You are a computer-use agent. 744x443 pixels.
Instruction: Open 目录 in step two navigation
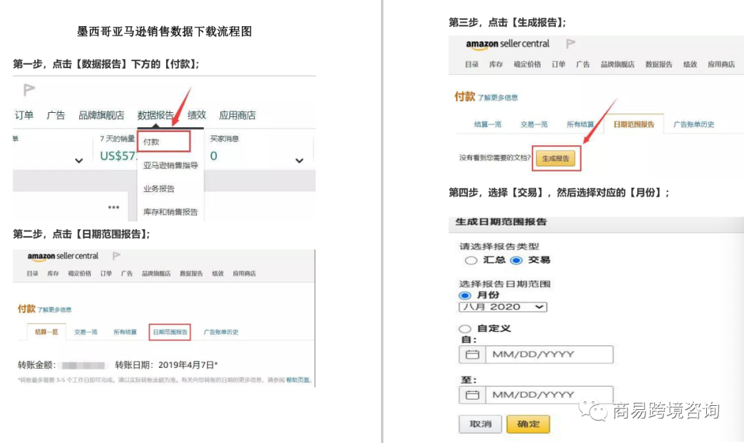(x=32, y=273)
